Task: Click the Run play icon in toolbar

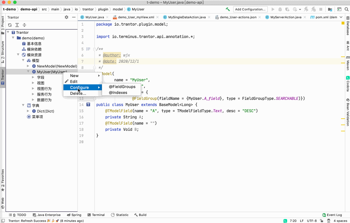Action: pos(273,9)
